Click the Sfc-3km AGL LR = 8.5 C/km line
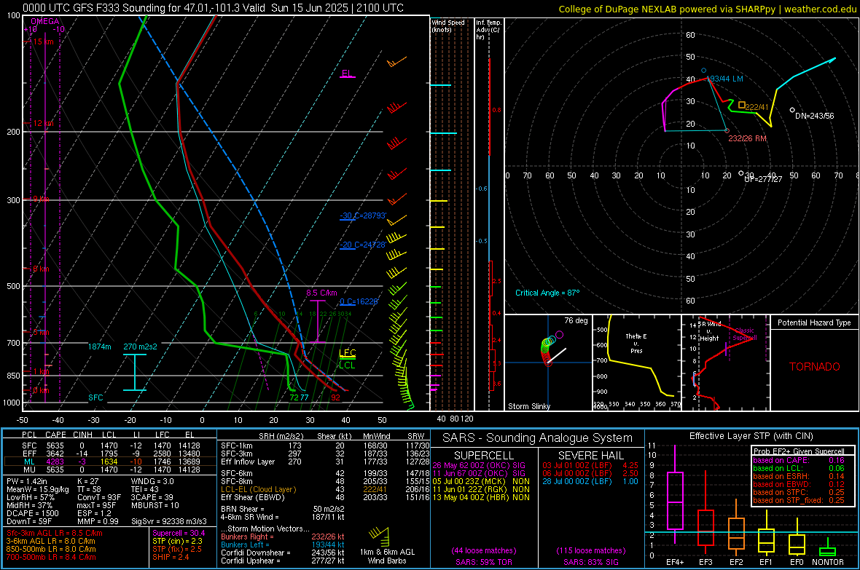Viewport: 860px width, 570px height. pos(55,533)
